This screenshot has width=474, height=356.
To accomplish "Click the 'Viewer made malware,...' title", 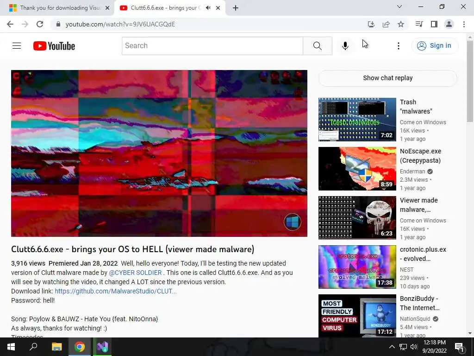I will 418,205.
